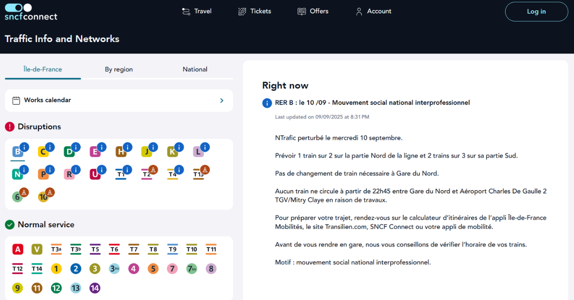Switch to the National tab
The height and width of the screenshot is (300, 574).
tap(195, 69)
